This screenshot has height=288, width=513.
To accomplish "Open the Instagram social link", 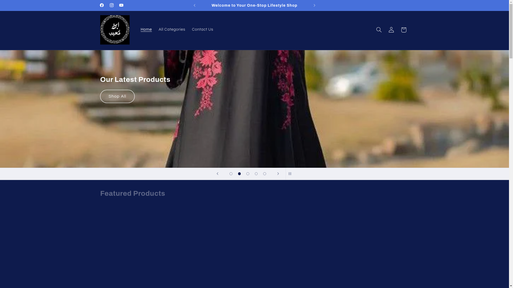I will click(111, 5).
